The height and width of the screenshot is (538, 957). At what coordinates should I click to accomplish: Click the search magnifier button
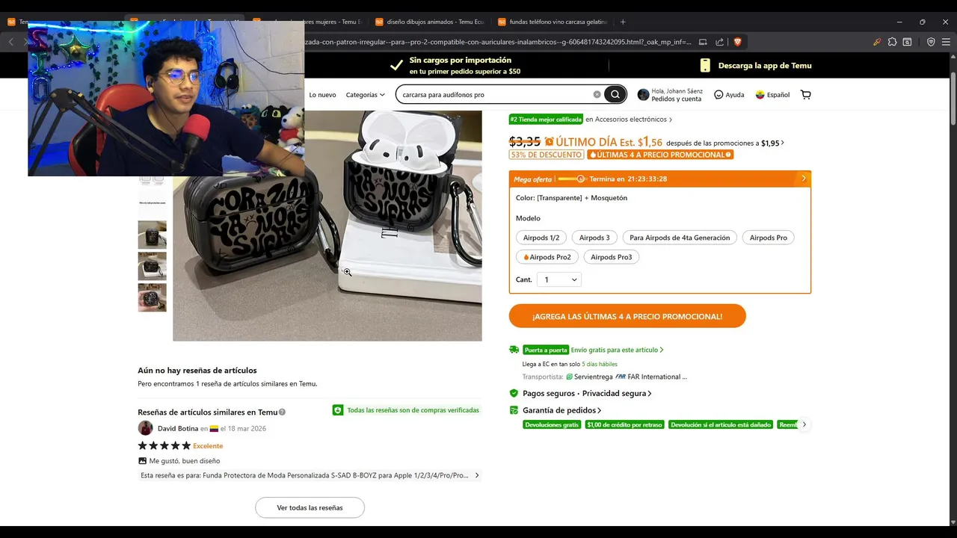615,94
